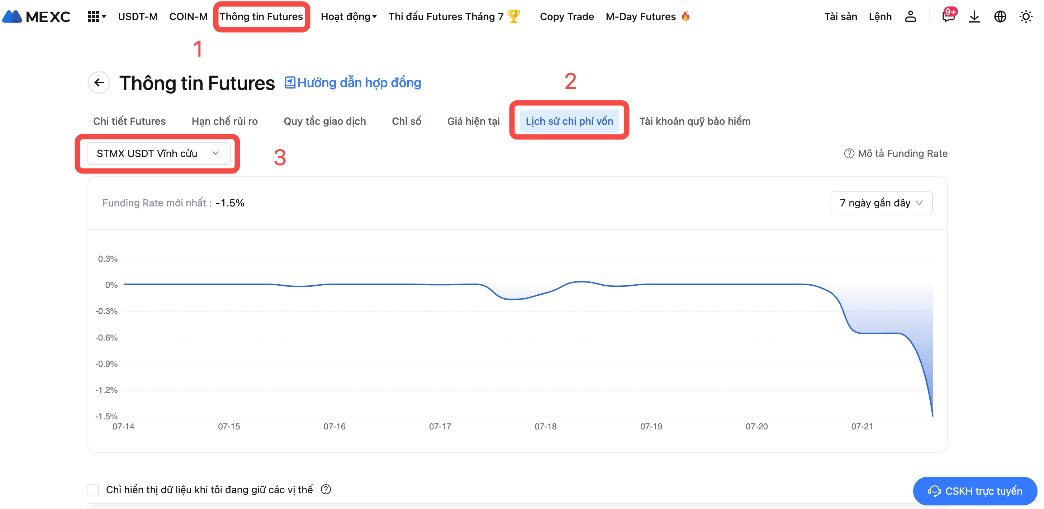Screen dimensions: 1044x509
Task: Open the messages notification icon
Action: tap(948, 16)
